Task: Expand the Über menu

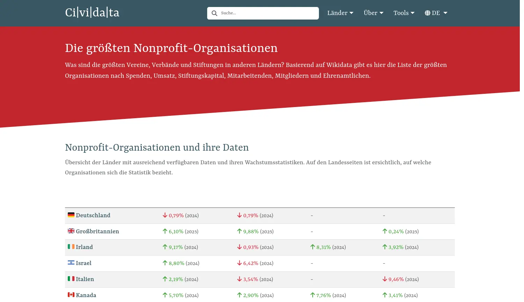Action: tap(373, 13)
